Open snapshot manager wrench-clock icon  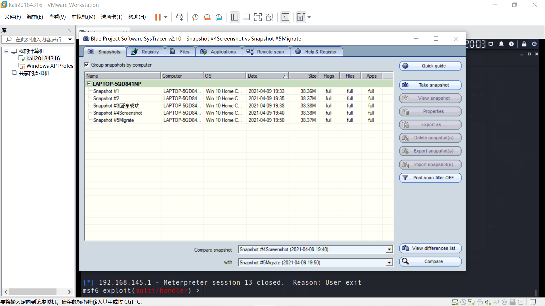(x=219, y=17)
